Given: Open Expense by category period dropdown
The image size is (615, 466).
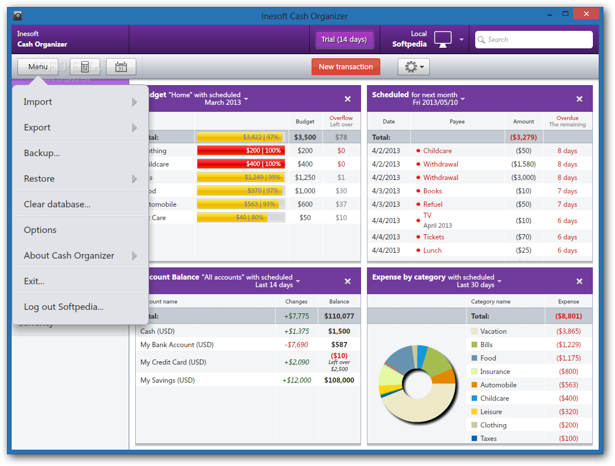Looking at the screenshot, I should coord(500,281).
